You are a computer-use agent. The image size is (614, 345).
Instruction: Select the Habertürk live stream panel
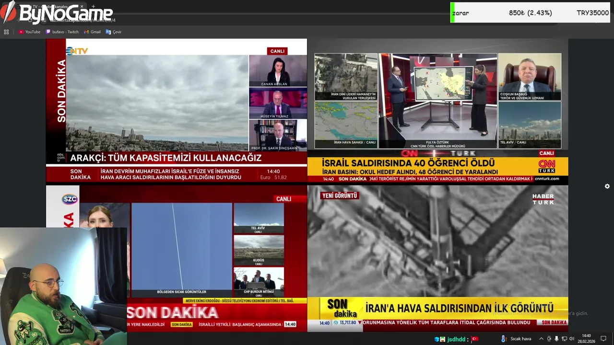[x=437, y=259]
